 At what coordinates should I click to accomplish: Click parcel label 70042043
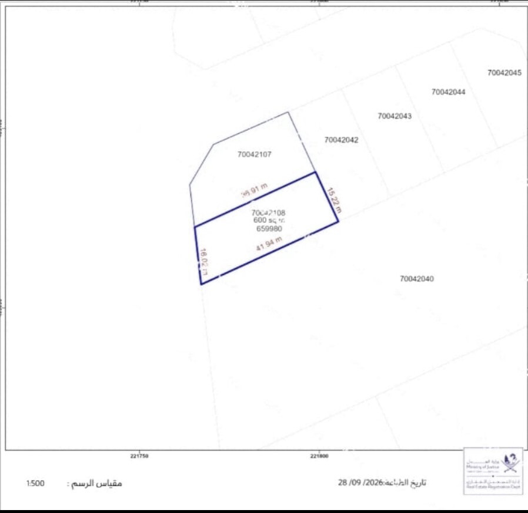[395, 116]
